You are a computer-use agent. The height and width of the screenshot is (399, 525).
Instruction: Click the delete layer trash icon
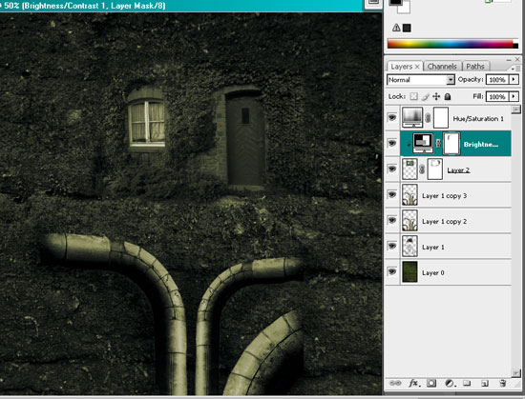coord(502,383)
